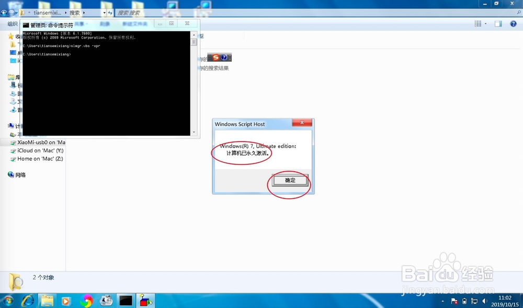Select Favorites star in navigation pane
523x308 pixels.
click(x=10, y=36)
